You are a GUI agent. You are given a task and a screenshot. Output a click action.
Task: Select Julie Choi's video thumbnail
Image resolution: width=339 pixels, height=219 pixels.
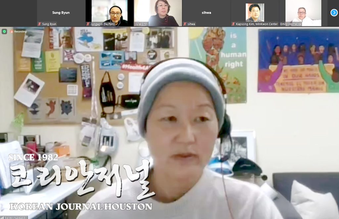(158, 13)
